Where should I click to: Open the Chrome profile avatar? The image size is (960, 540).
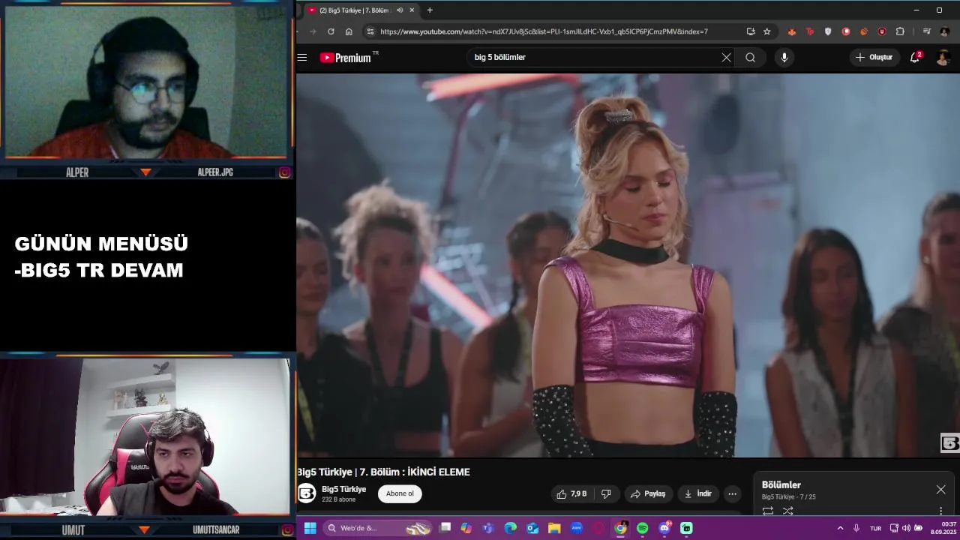pyautogui.click(x=945, y=31)
